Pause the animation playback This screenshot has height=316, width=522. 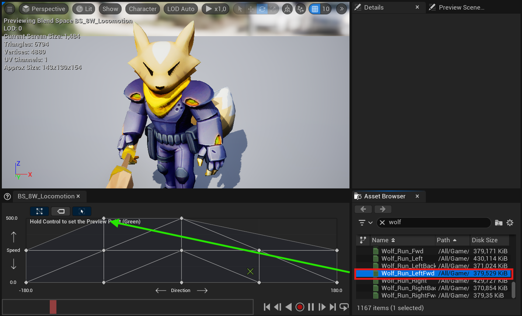tap(311, 307)
